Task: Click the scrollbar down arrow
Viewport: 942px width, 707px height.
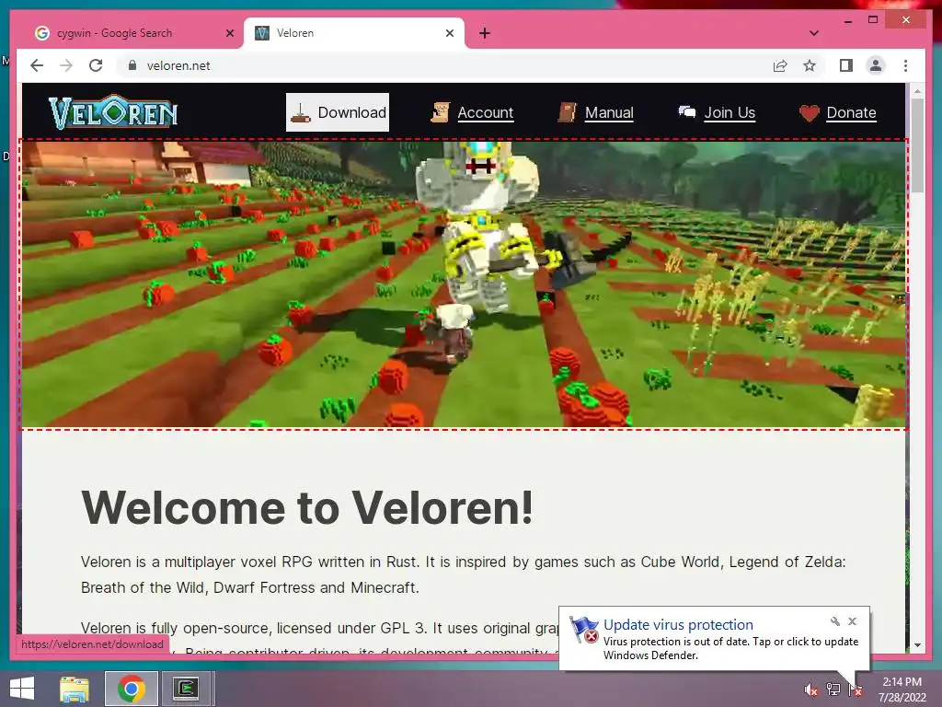Action: [x=917, y=645]
